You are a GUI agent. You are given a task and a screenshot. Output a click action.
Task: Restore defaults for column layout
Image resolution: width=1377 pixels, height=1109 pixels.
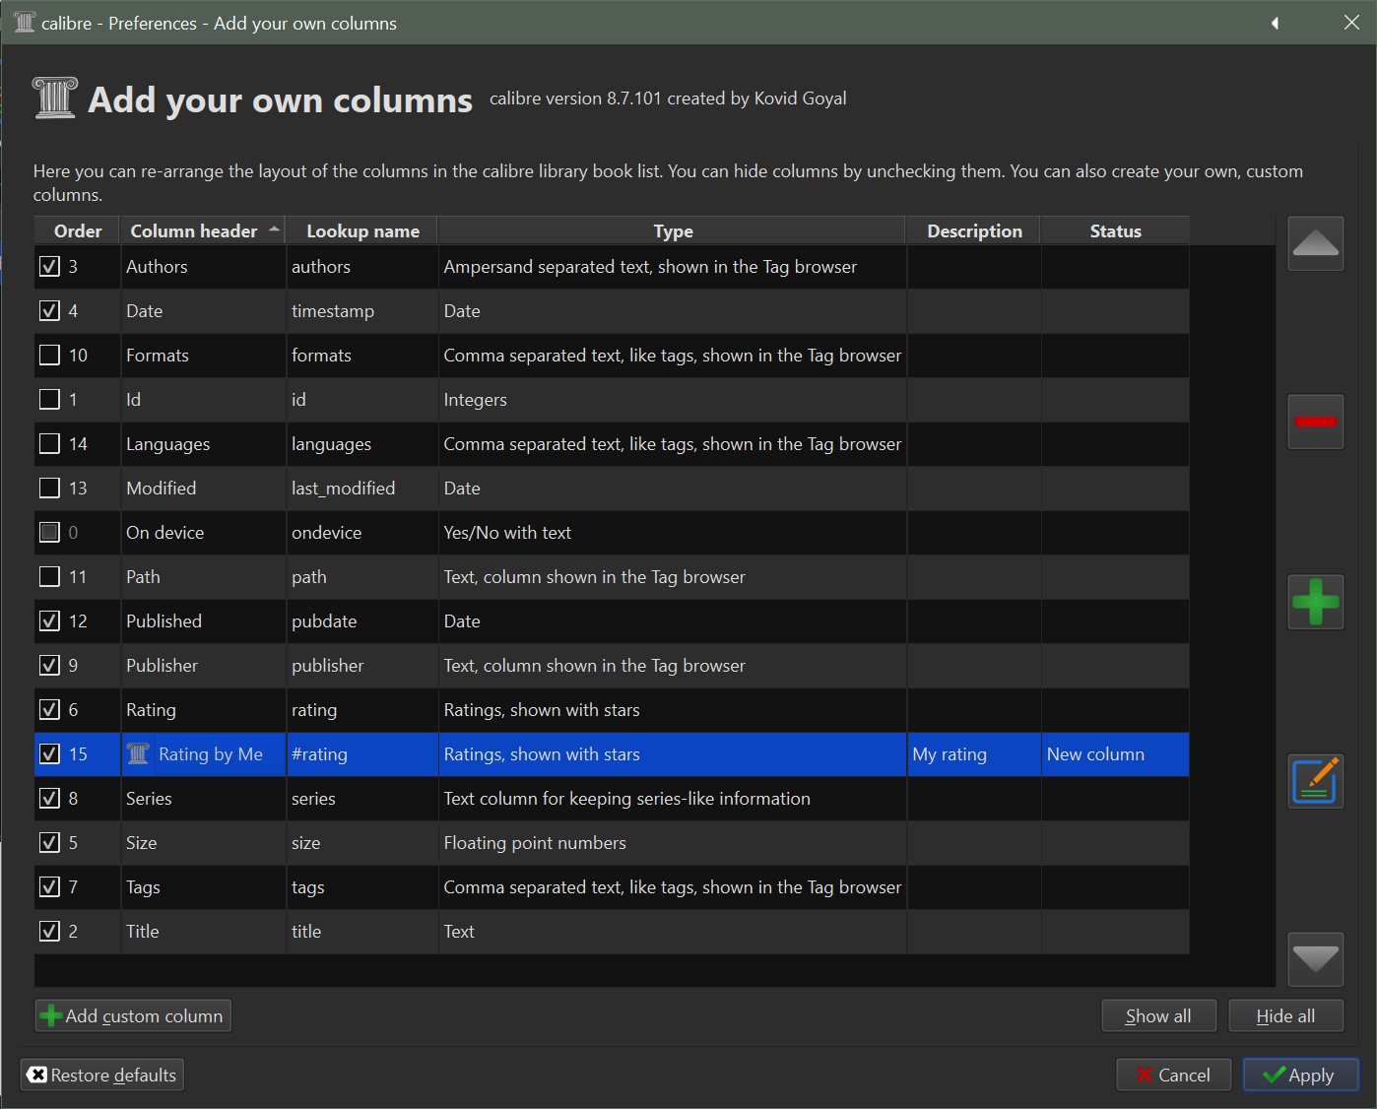pos(102,1075)
